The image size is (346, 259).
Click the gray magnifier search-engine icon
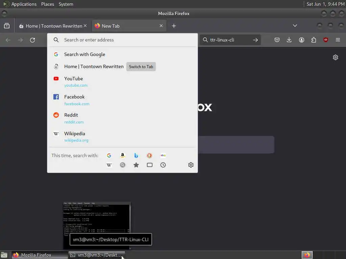[x=123, y=165]
